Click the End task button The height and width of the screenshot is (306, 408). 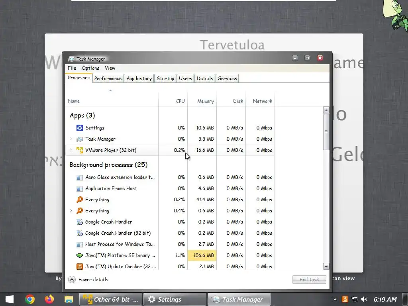[x=309, y=279]
